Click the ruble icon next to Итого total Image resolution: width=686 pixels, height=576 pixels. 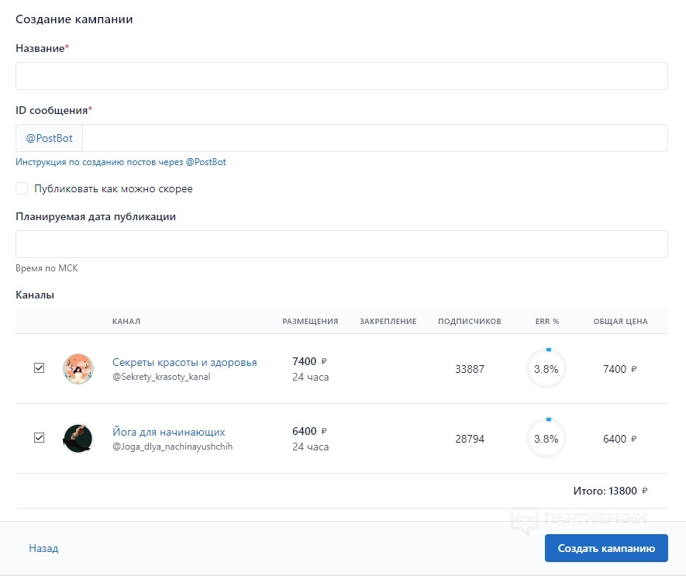644,491
